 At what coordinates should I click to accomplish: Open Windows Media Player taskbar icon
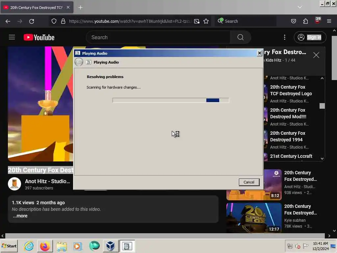78,246
